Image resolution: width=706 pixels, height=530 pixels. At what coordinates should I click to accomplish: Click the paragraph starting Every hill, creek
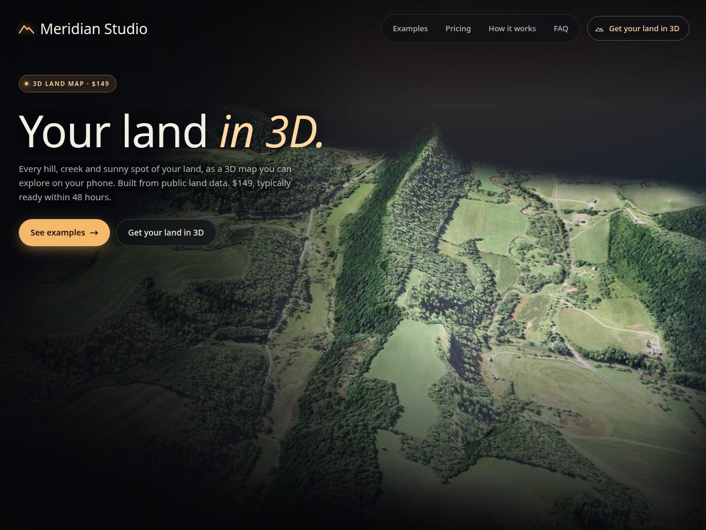tap(155, 183)
